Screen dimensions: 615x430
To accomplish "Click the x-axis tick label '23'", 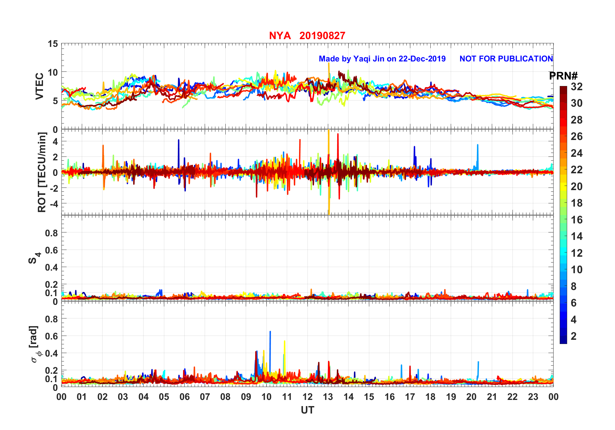I will coord(533,397).
